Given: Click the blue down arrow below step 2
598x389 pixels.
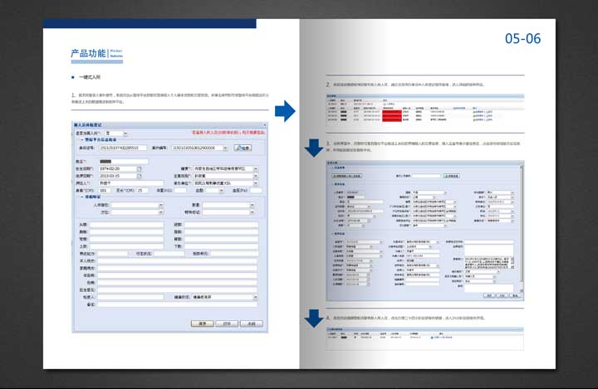Looking at the screenshot, I should pyautogui.click(x=313, y=148).
